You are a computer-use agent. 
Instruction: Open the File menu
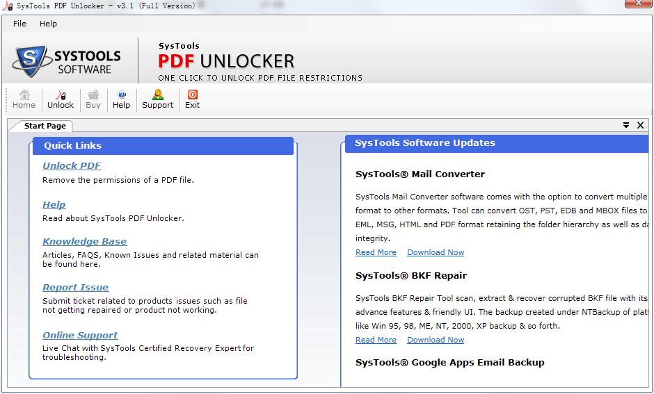(19, 24)
